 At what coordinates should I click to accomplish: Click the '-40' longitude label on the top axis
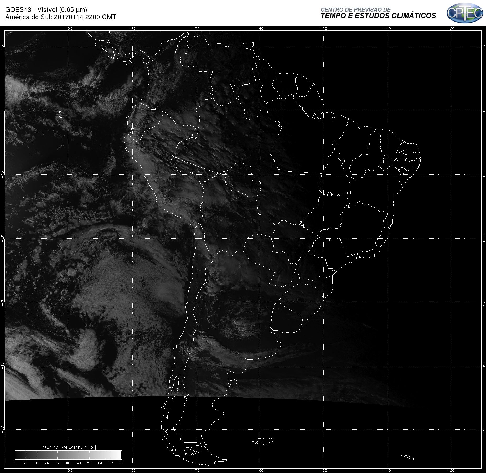point(387,29)
